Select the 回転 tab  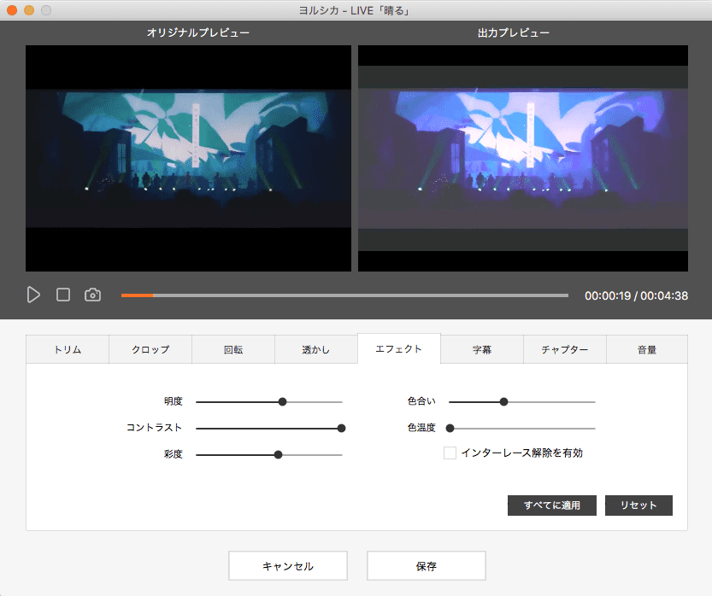tap(233, 349)
